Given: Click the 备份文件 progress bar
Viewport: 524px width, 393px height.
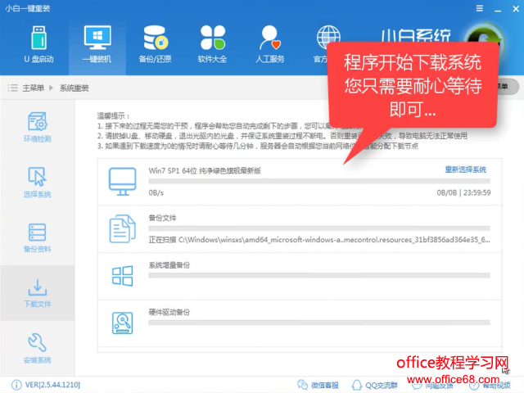Looking at the screenshot, I should (319, 228).
